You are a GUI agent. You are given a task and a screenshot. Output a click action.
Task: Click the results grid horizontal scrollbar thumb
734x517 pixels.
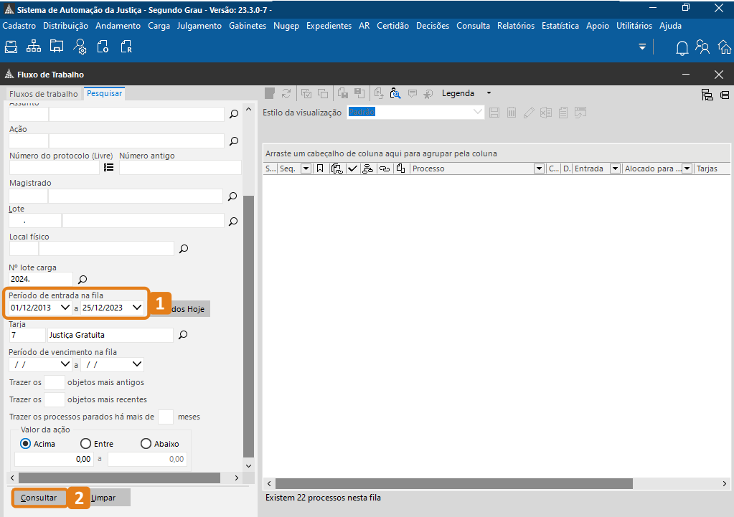[454, 483]
